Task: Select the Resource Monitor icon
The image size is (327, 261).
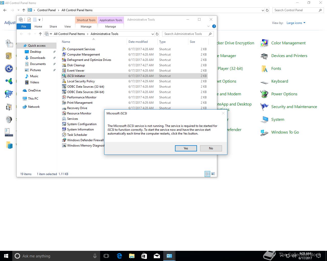Action: [64, 113]
